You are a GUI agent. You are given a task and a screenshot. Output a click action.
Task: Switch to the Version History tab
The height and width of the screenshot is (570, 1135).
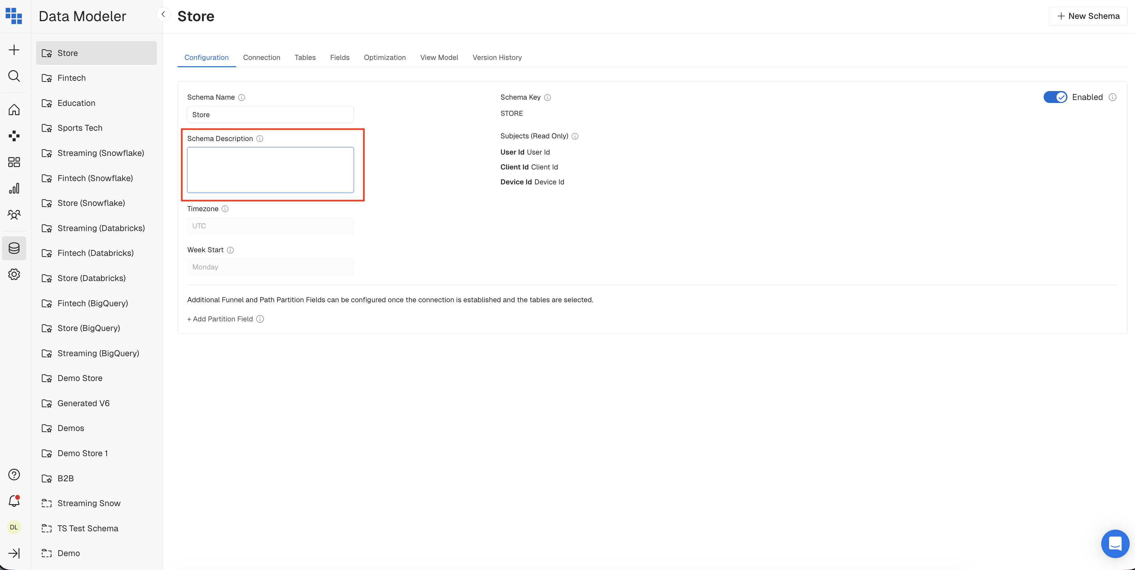[497, 57]
